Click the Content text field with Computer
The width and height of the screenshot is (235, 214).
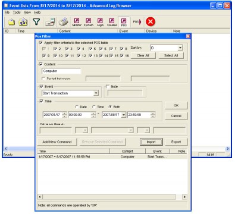click(x=61, y=71)
